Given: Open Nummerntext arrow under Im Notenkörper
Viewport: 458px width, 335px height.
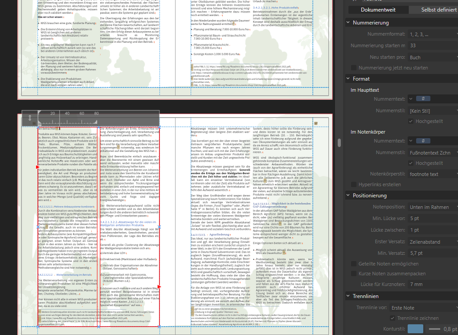Looking at the screenshot, I should 411,141.
